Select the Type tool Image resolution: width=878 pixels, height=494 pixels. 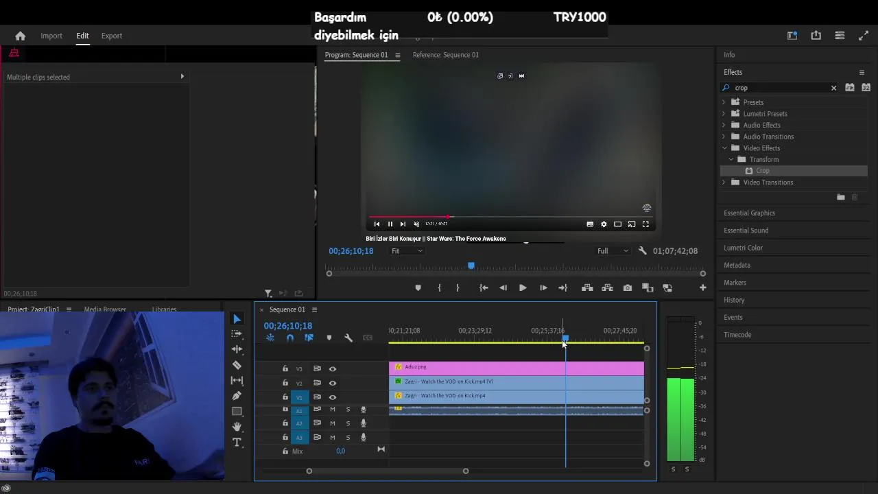[237, 443]
